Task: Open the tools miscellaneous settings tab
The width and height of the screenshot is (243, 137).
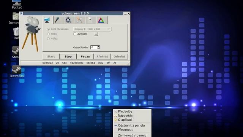Action: [79, 20]
